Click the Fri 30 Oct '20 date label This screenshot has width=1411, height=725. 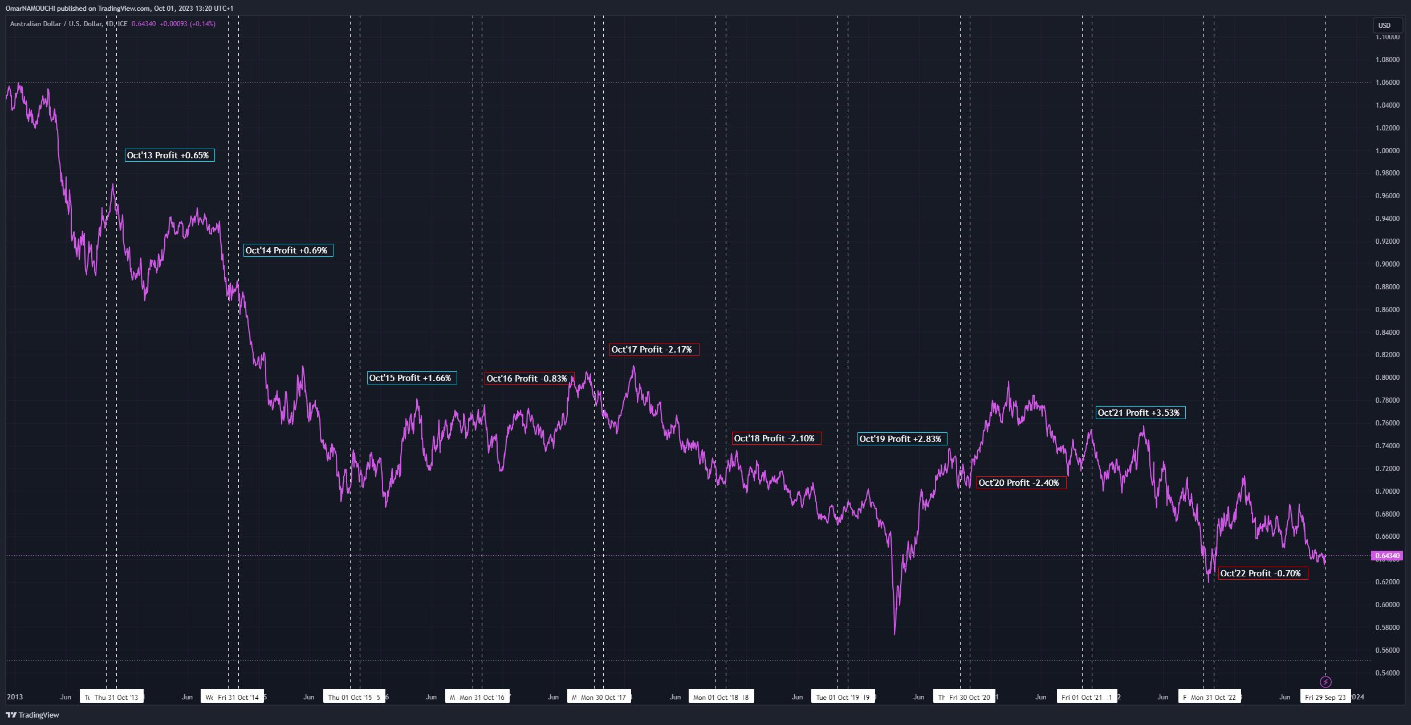[970, 697]
